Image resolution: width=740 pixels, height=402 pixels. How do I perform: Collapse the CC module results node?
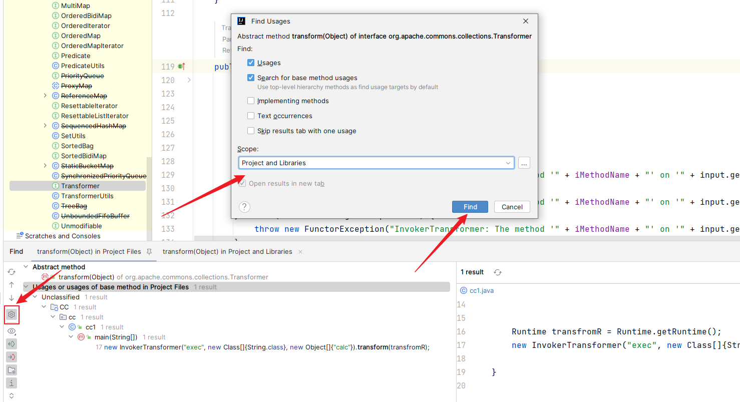tap(44, 307)
